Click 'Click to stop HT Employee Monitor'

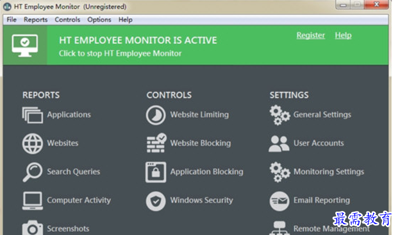pos(120,53)
